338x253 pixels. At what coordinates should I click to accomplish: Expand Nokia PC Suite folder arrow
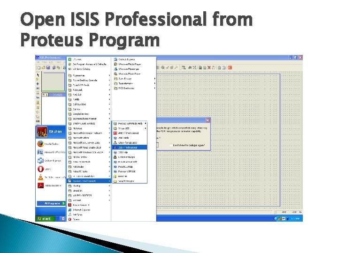pyautogui.click(x=109, y=171)
